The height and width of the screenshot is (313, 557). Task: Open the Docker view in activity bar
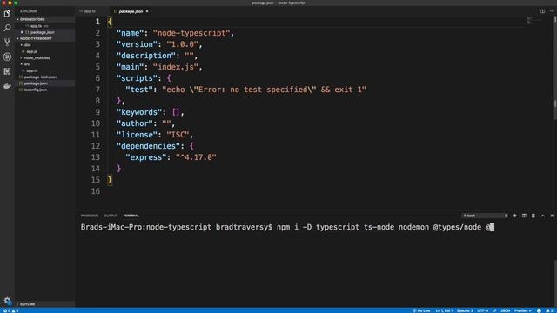(x=7, y=86)
